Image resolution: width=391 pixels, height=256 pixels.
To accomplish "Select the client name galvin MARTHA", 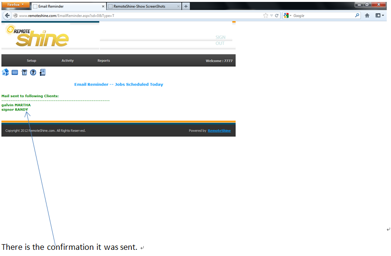I will click(x=16, y=105).
